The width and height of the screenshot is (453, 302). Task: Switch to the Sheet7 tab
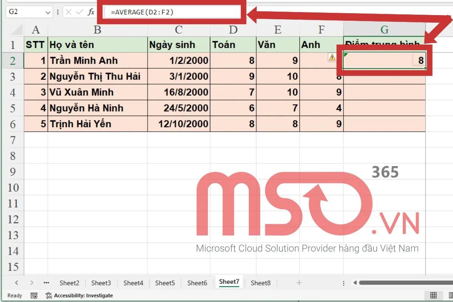pos(229,282)
